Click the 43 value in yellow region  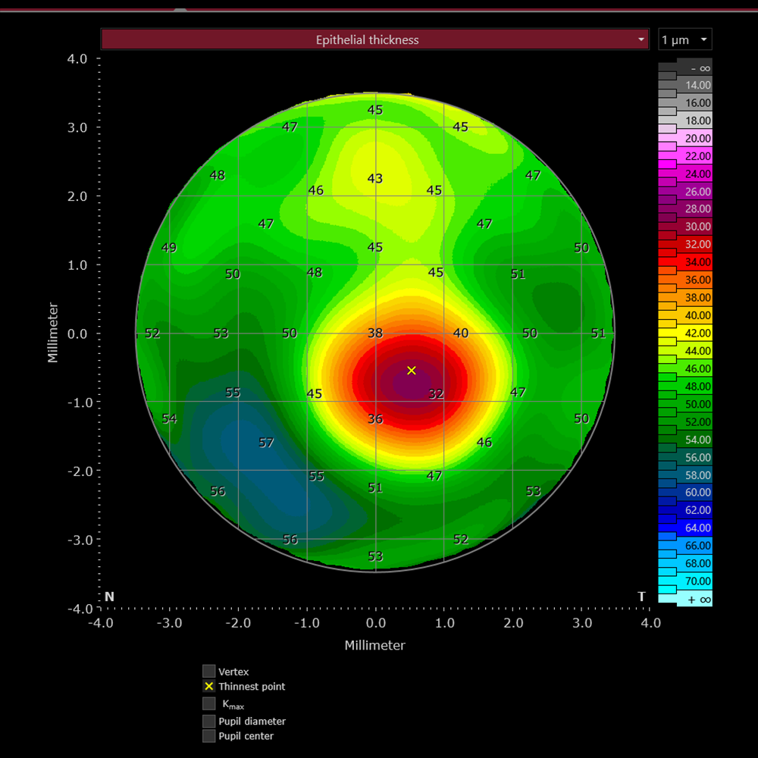point(374,178)
